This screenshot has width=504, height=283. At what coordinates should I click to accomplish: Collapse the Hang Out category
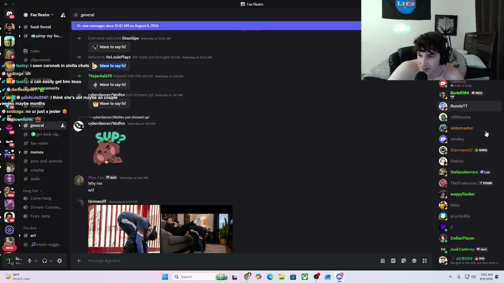(32, 191)
